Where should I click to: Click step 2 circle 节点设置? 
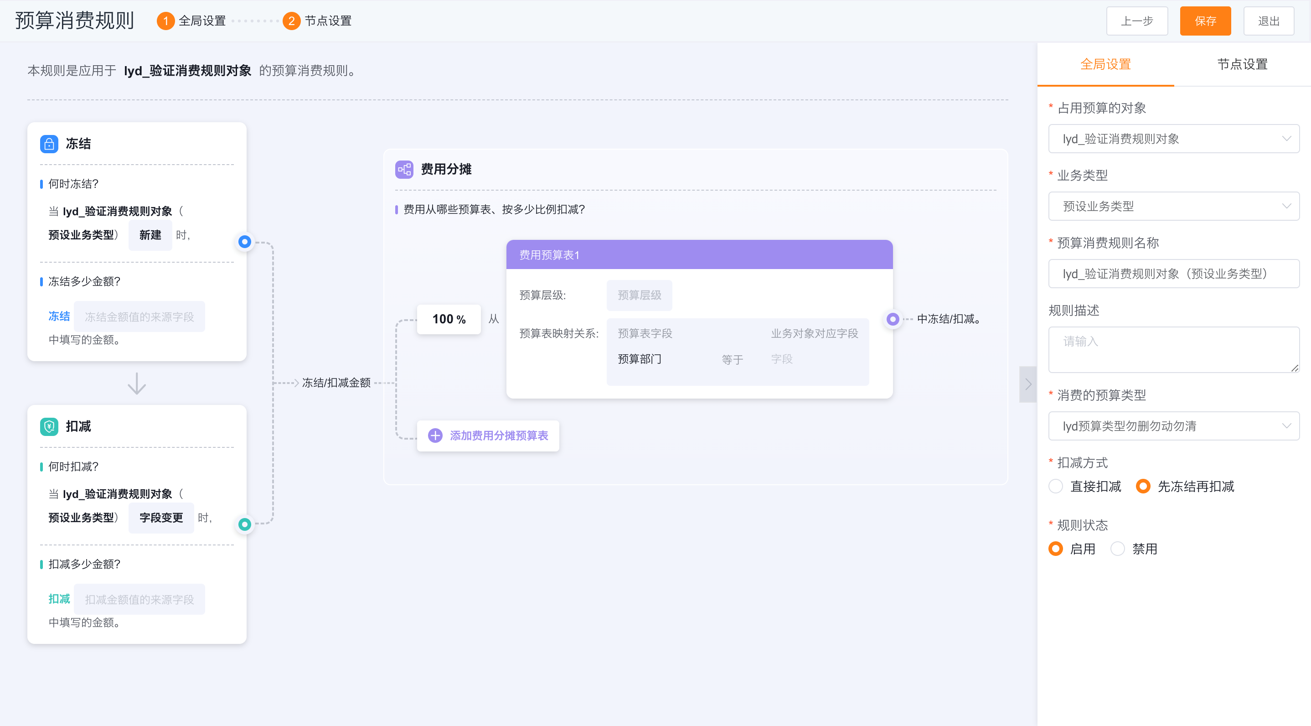click(291, 21)
